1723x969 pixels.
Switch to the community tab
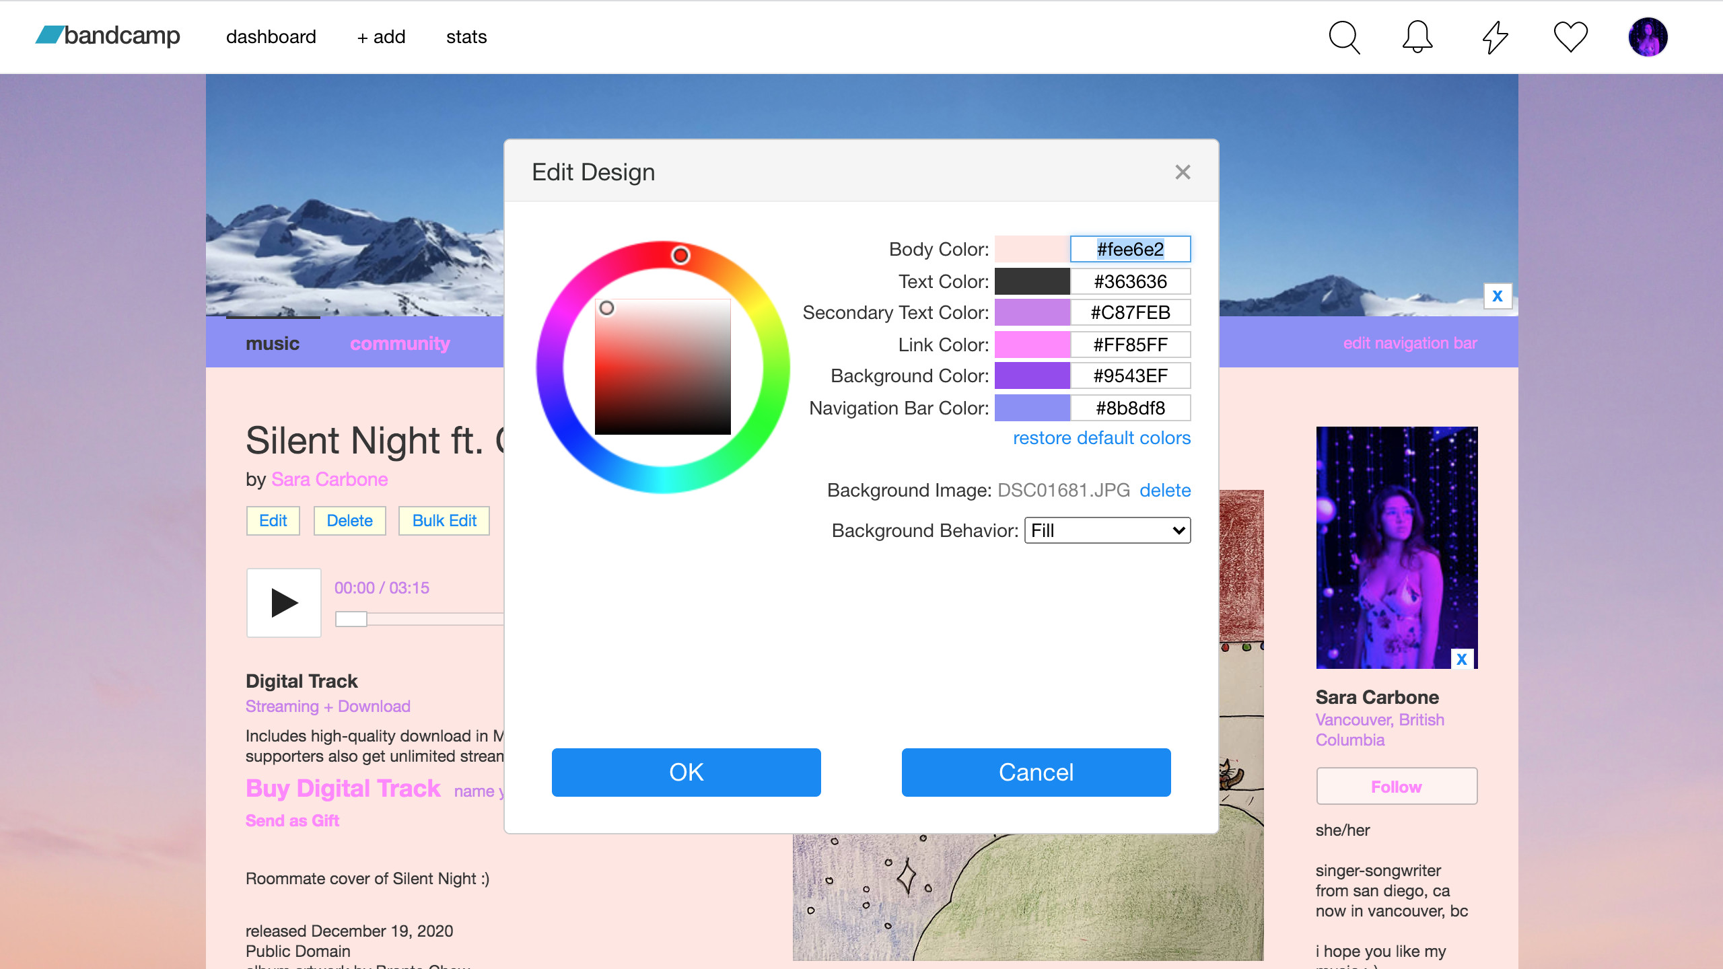[x=400, y=343]
